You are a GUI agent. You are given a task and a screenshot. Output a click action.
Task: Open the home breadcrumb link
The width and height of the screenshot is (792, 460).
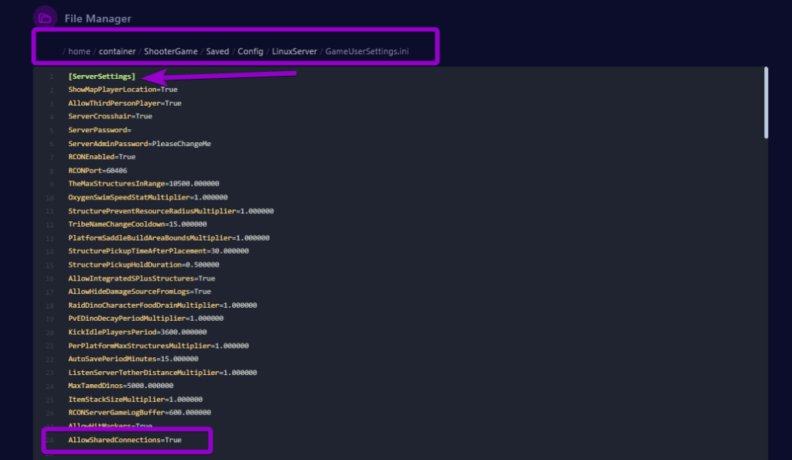pyautogui.click(x=79, y=51)
